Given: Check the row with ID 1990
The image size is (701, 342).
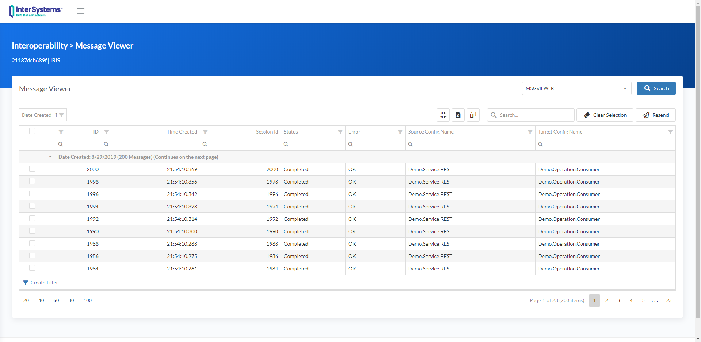Looking at the screenshot, I should pos(32,231).
